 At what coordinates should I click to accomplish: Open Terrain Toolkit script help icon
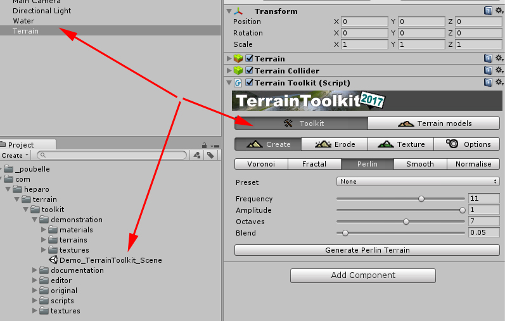point(488,82)
